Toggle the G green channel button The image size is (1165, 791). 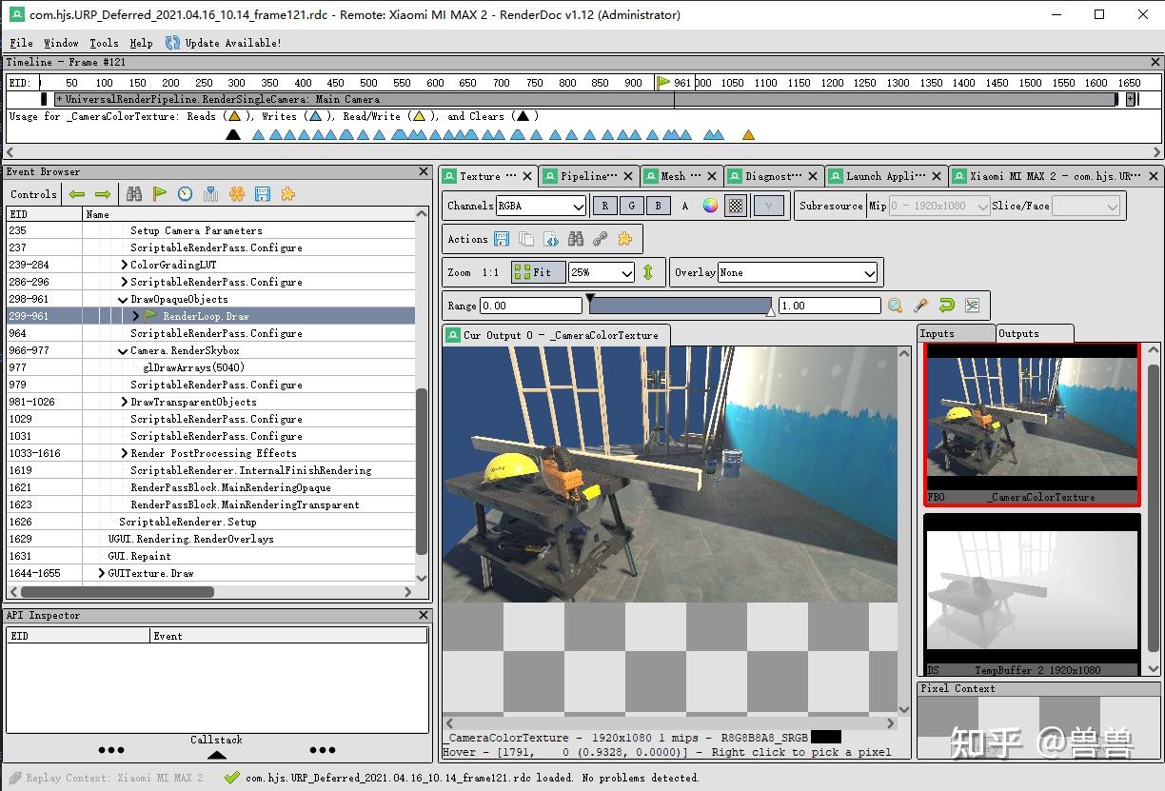pyautogui.click(x=631, y=206)
